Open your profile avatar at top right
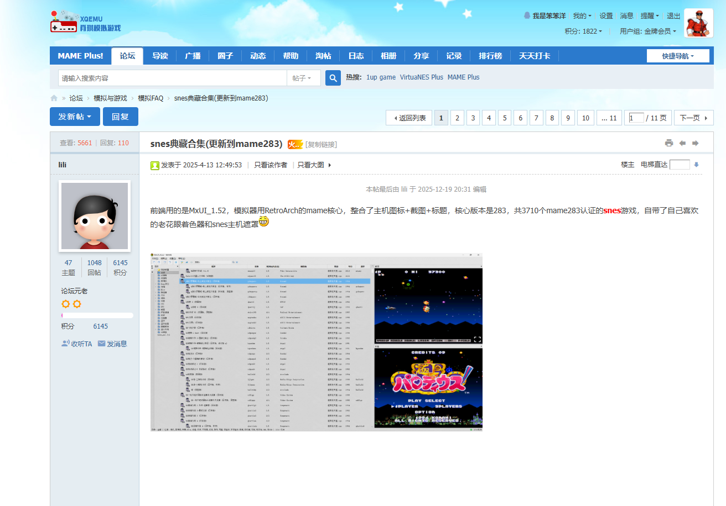Viewport: 726px width, 506px height. coord(698,23)
